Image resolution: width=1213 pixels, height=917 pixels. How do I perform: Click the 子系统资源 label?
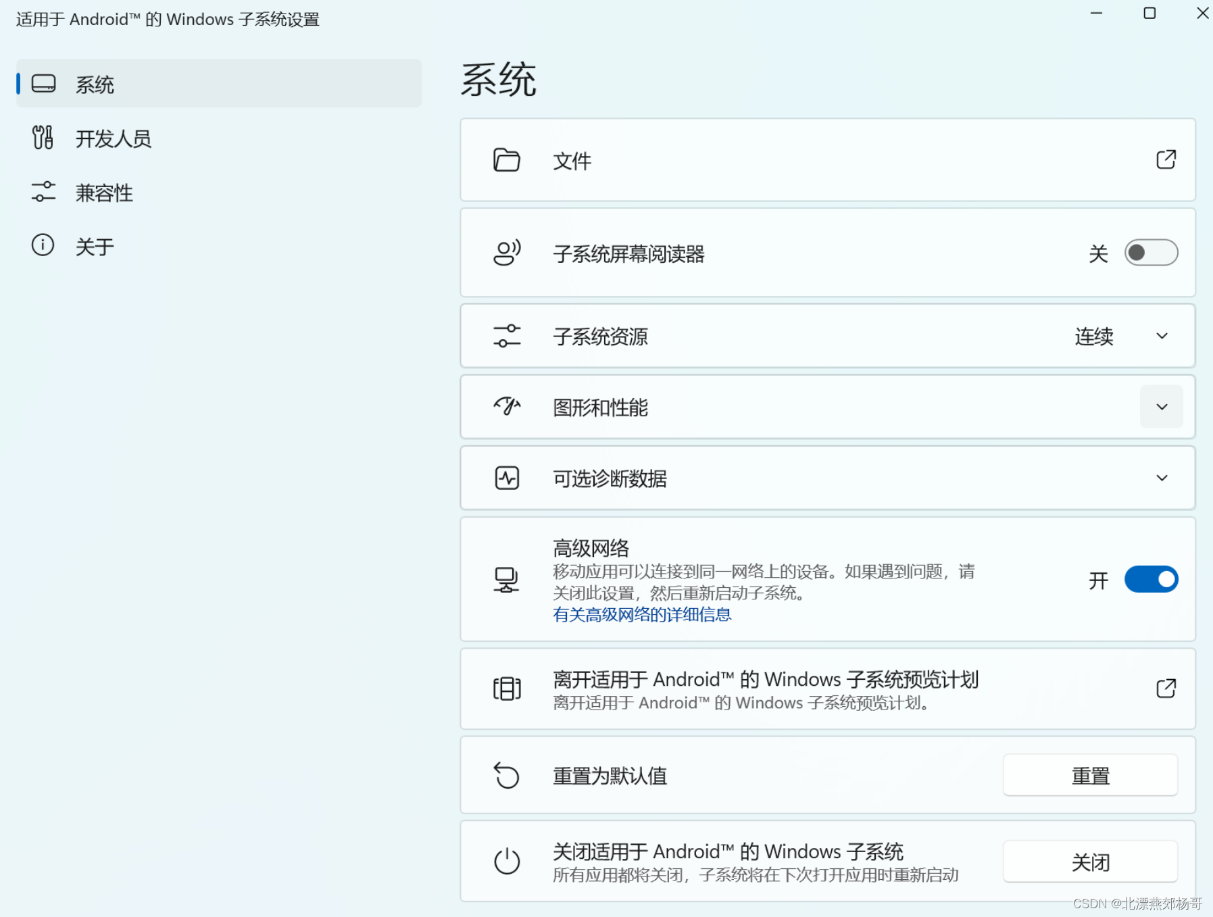coord(600,337)
